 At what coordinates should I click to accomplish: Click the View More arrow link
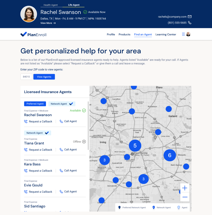tap(48, 23)
